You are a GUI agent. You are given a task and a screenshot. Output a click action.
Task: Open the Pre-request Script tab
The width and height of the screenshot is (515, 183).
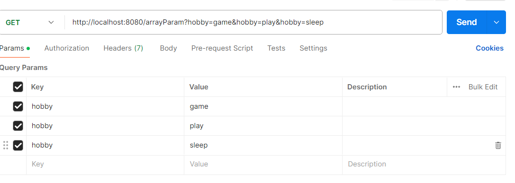[222, 48]
